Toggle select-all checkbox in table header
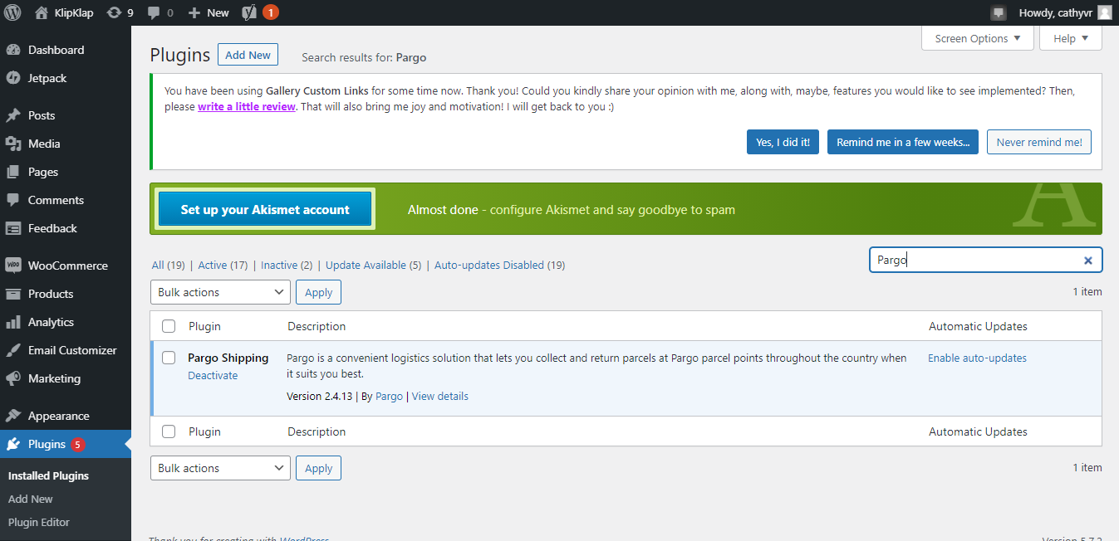 [169, 326]
